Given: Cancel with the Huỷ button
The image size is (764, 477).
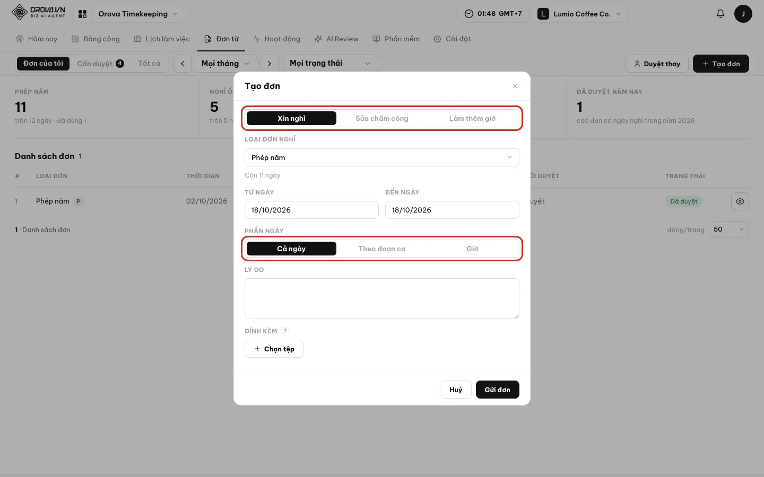Looking at the screenshot, I should click(x=456, y=390).
